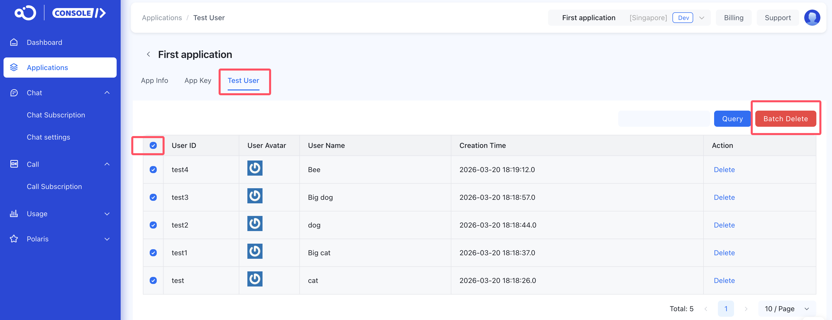Uncheck the test4 row checkbox

(x=153, y=170)
